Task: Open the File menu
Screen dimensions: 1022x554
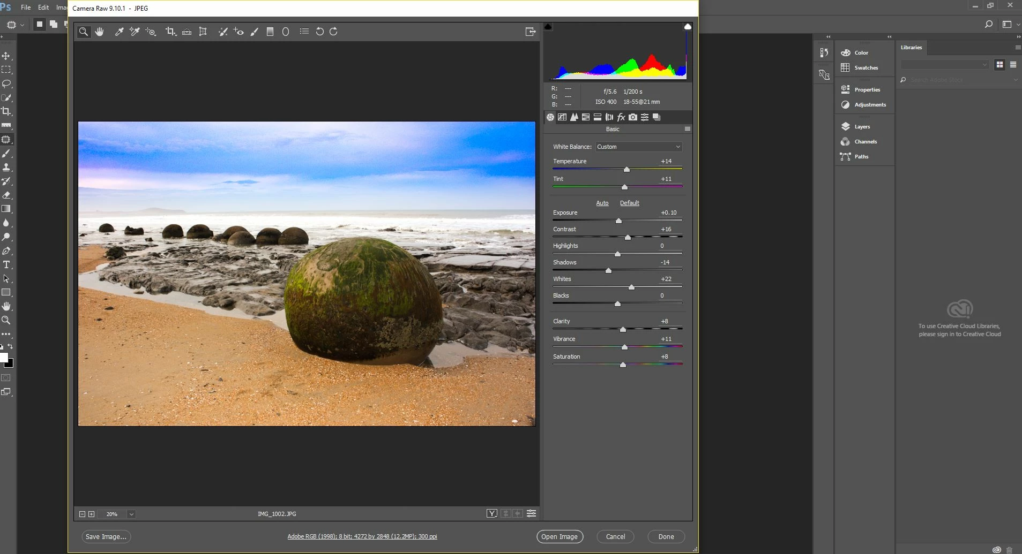Action: coord(26,7)
